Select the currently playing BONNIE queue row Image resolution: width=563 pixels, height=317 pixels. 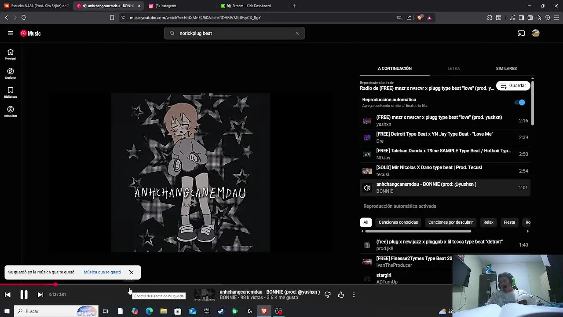pyautogui.click(x=445, y=188)
